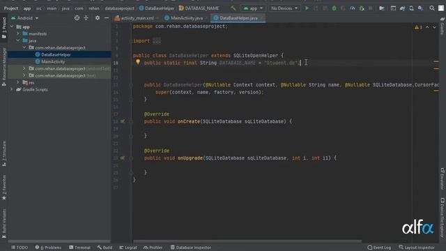Switch to MainActivity.java tab

point(184,18)
